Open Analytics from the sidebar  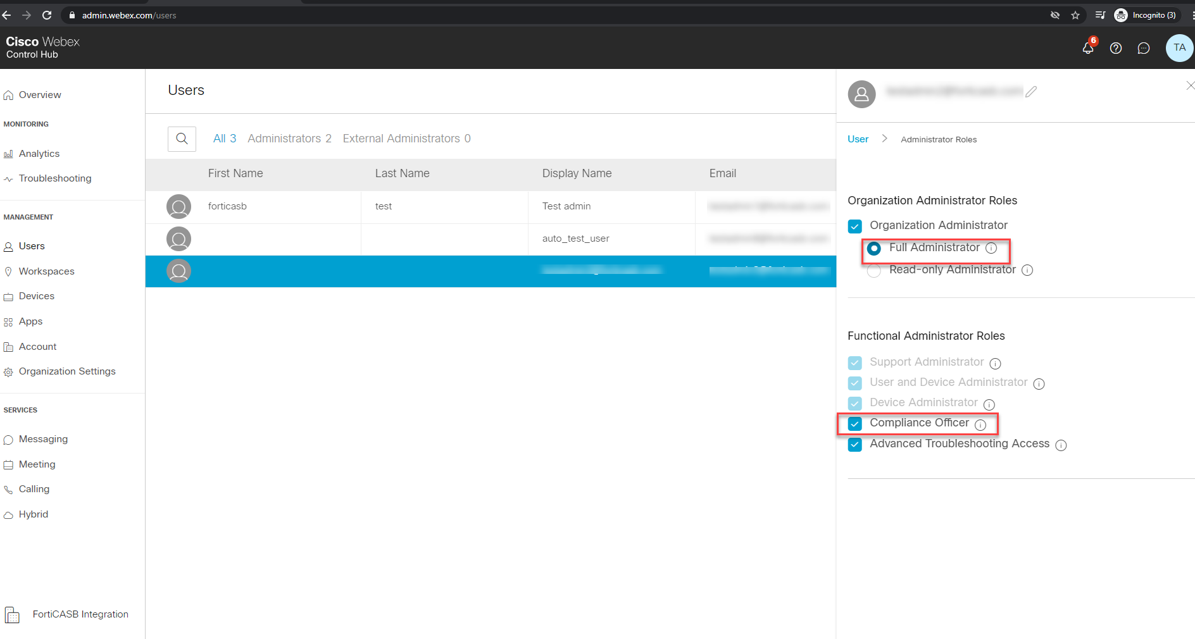[39, 153]
